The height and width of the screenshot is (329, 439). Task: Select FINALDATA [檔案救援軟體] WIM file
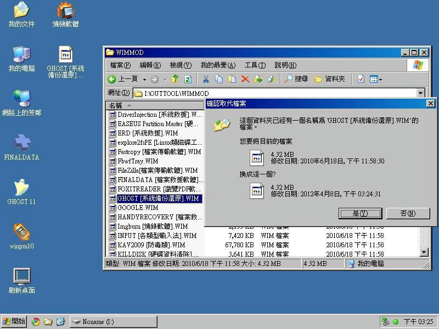156,180
